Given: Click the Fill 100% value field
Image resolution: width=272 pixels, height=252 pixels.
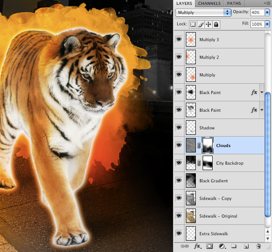Looking at the screenshot, I should tap(257, 24).
